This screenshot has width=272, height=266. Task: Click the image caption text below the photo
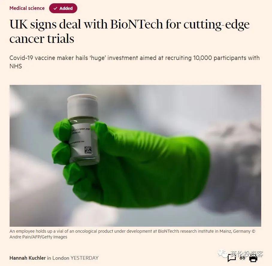pos(90,231)
